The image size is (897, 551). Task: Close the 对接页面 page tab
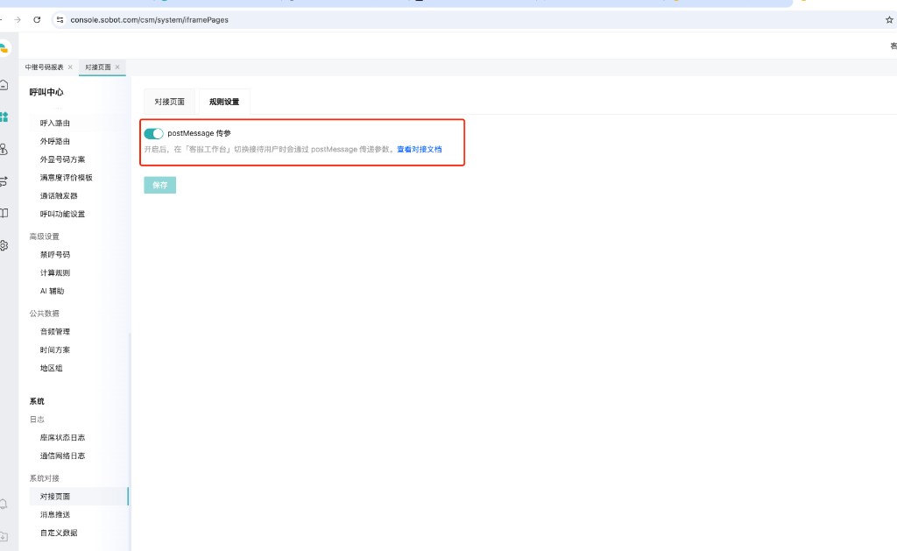click(x=117, y=67)
